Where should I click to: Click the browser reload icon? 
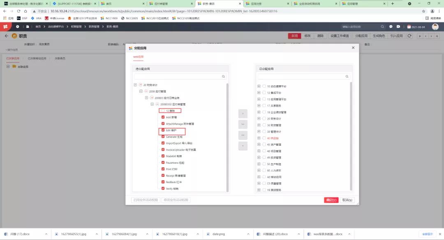click(18, 11)
